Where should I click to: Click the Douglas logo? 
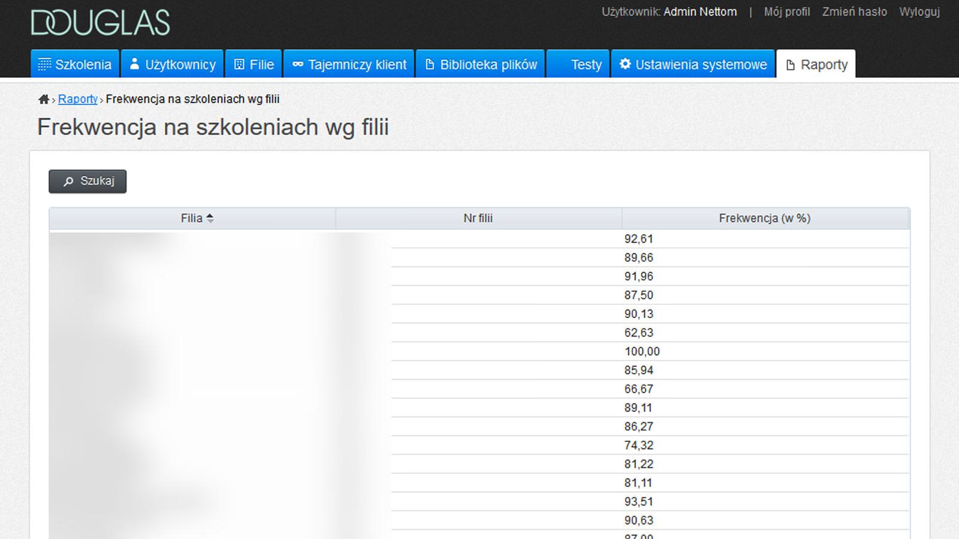click(100, 23)
